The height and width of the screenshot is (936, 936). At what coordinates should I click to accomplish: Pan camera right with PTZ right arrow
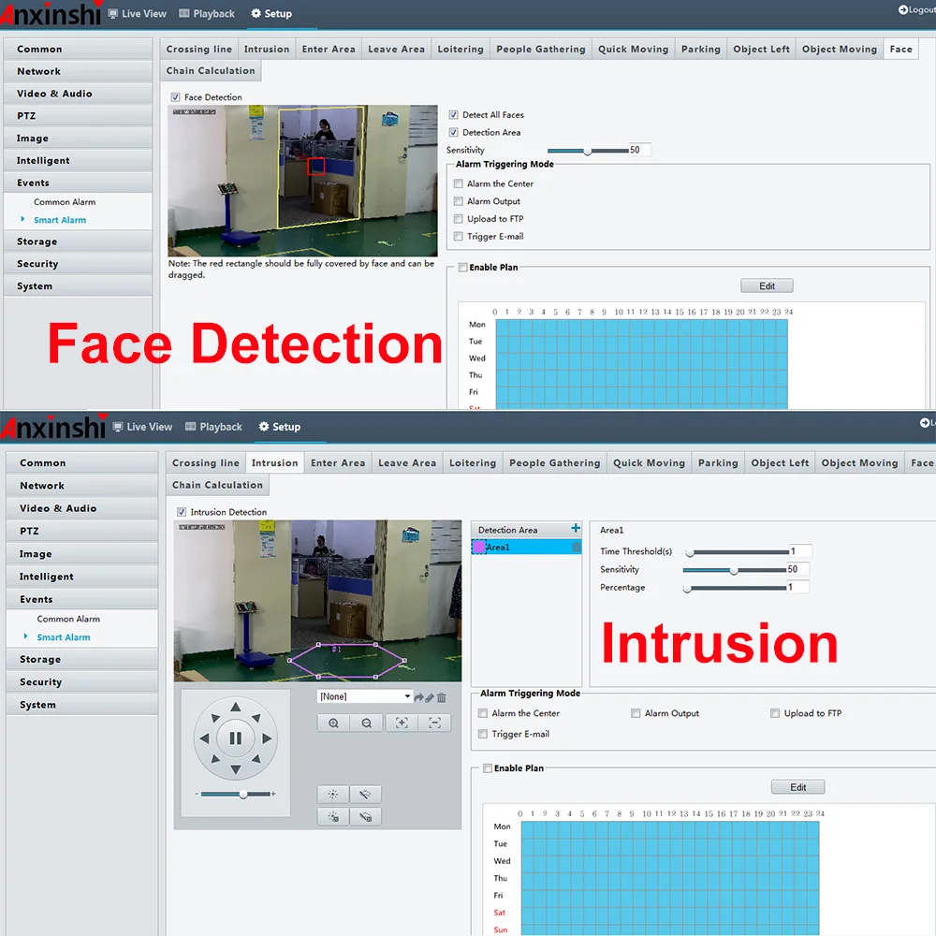[x=267, y=739]
